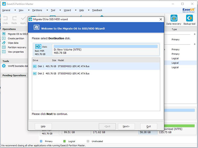Click the Undo toolbar icon
Image resolution: width=198 pixels, height=148 pixels.
[x=5, y=18]
